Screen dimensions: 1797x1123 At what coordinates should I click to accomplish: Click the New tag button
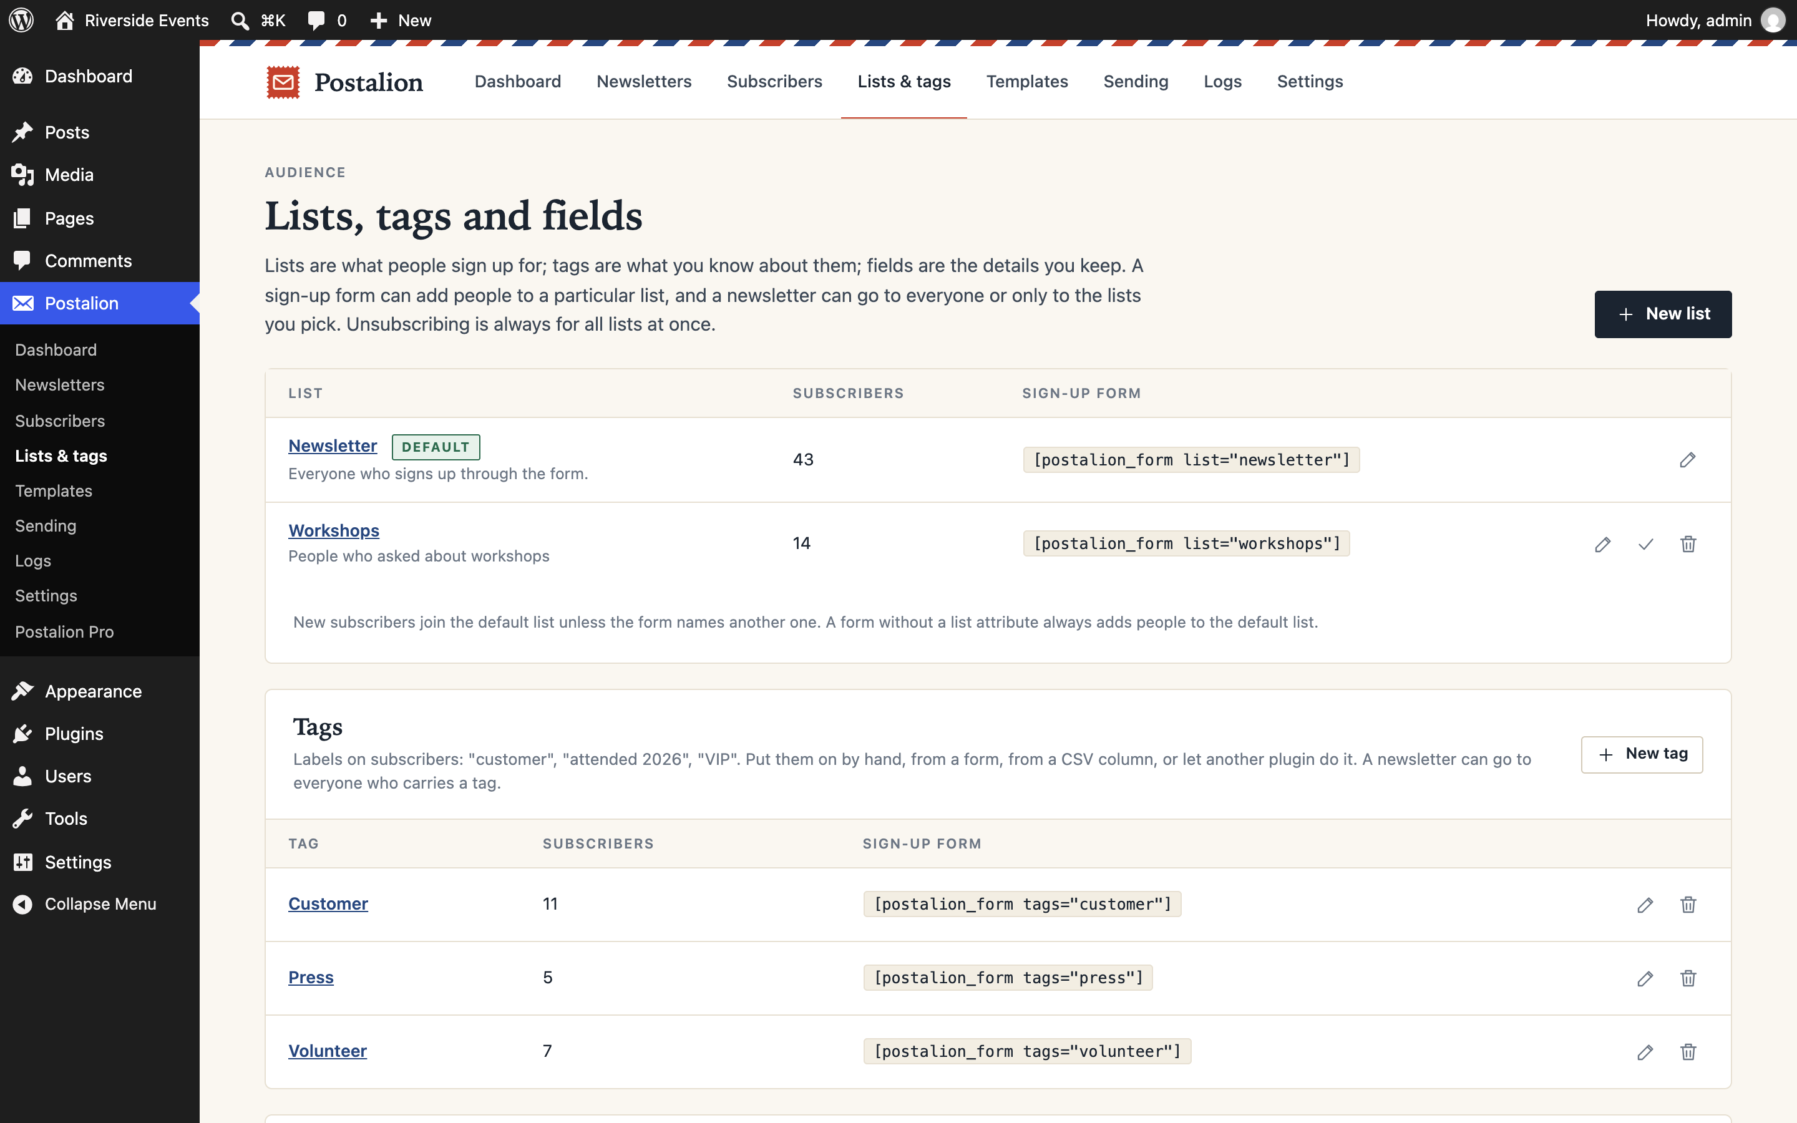1642,755
